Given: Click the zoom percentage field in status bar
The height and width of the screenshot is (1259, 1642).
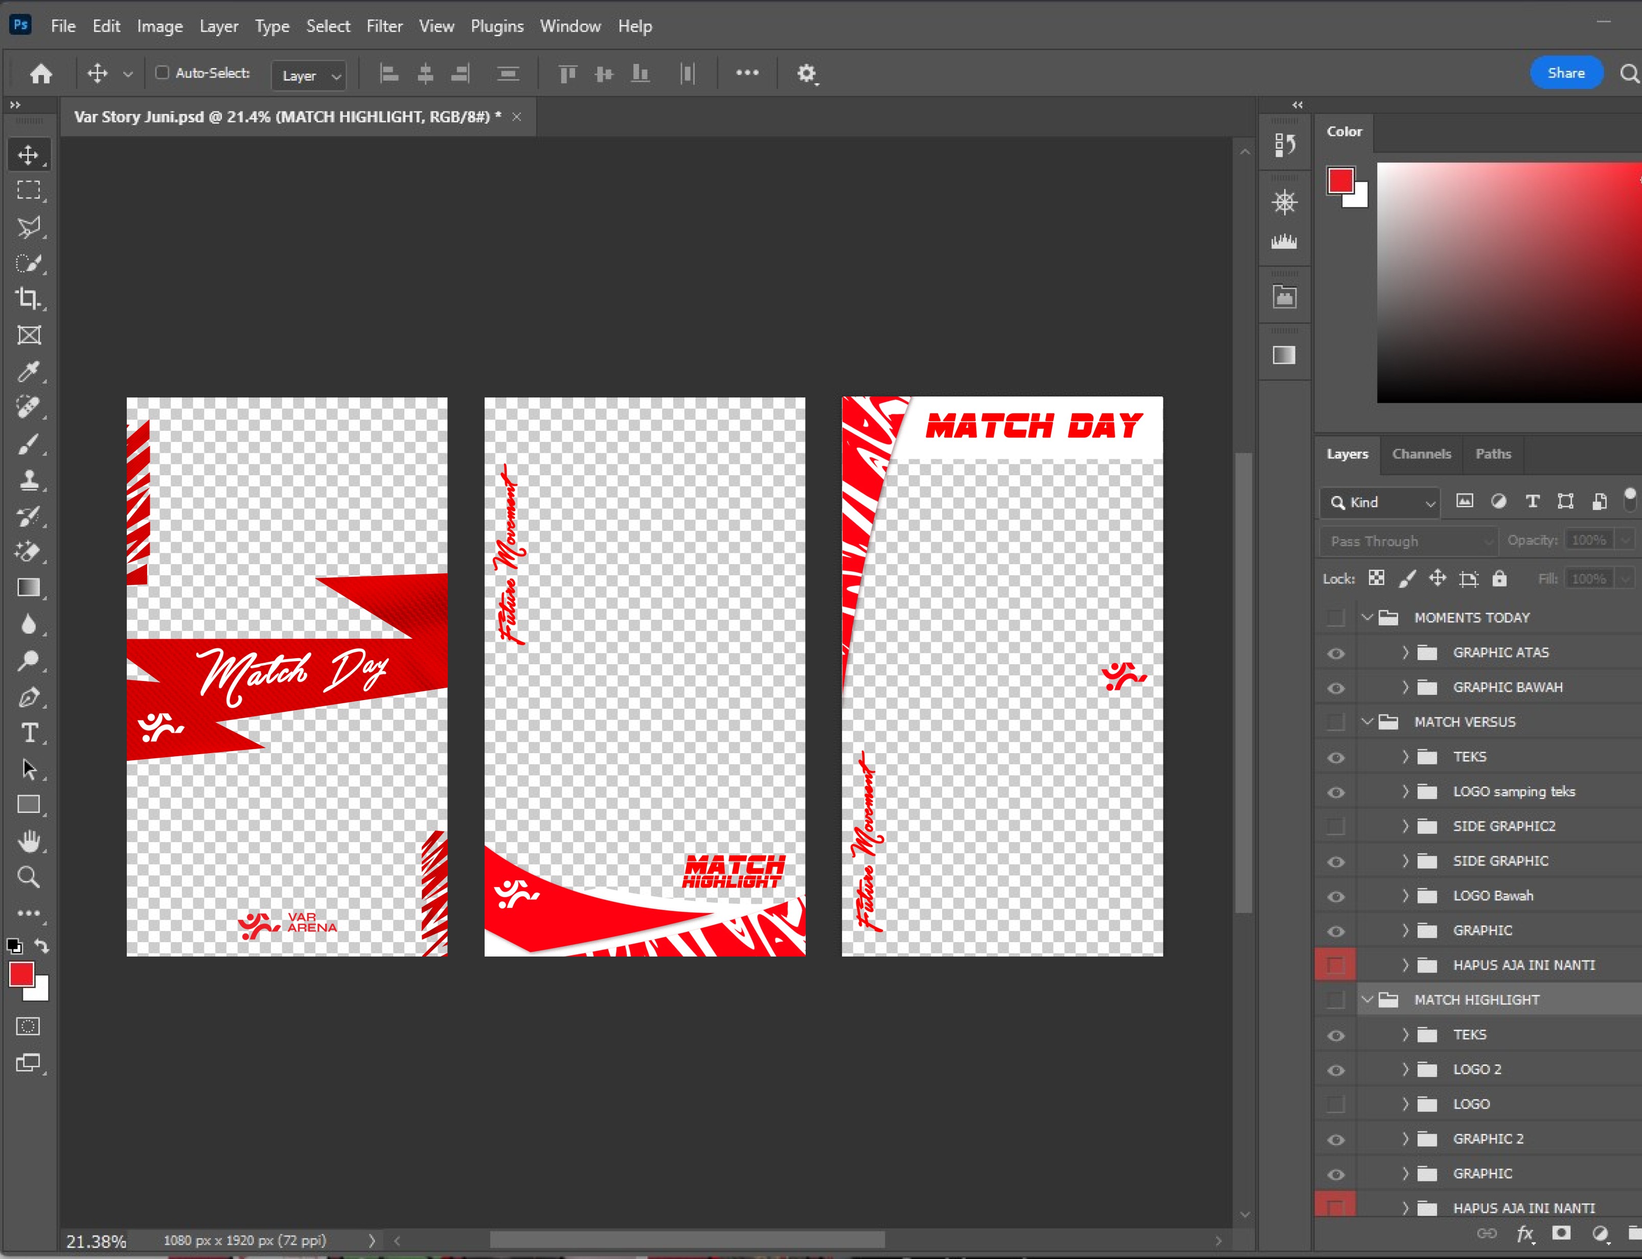Looking at the screenshot, I should 96,1241.
